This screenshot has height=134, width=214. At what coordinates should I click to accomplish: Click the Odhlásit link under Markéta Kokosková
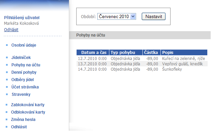[x=11, y=30]
